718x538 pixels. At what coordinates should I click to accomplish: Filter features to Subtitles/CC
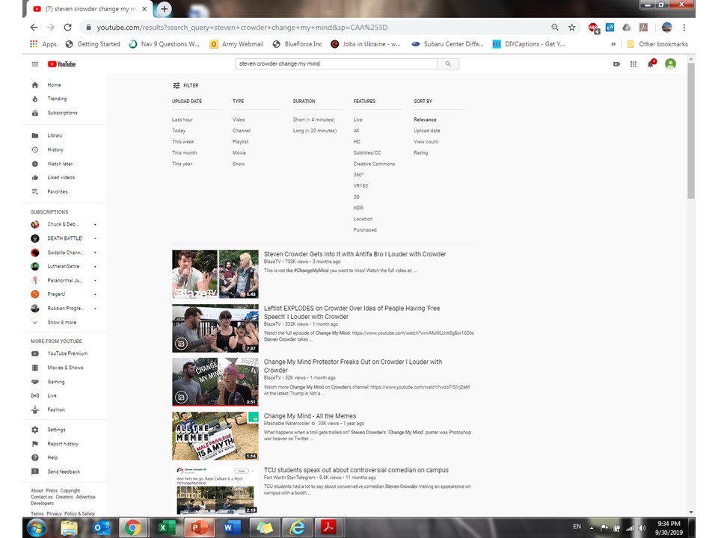[366, 152]
